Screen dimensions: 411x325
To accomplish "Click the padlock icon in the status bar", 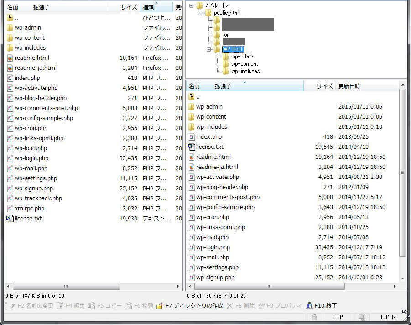I will tap(314, 317).
